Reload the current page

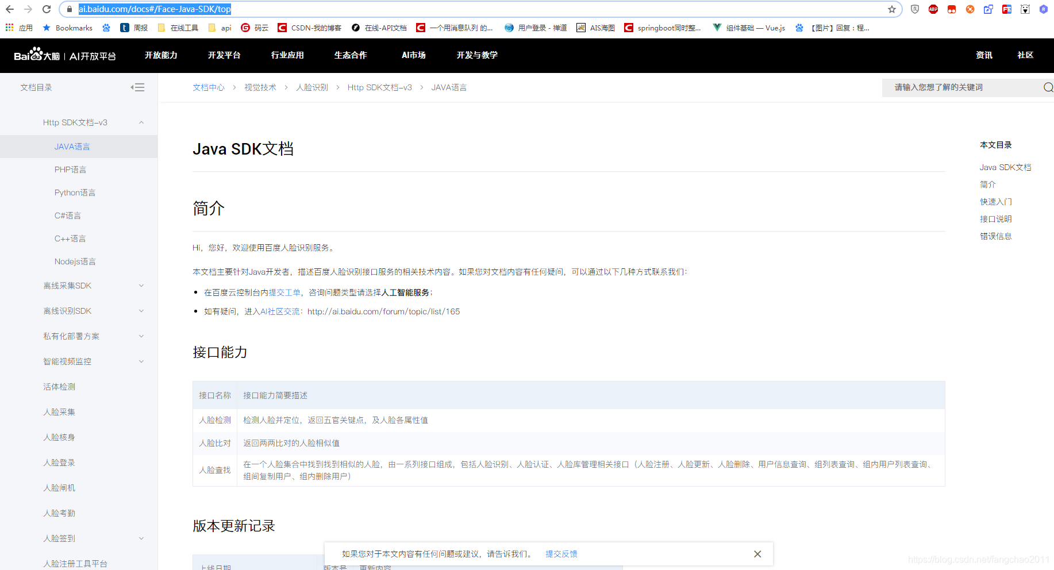click(x=47, y=9)
